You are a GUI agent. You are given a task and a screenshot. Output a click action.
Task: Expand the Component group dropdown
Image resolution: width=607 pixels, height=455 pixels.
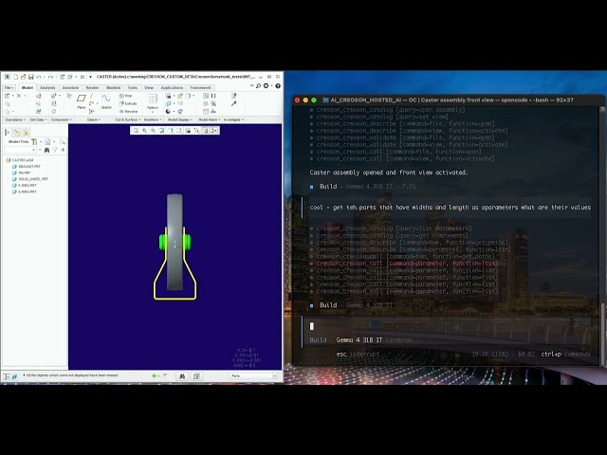pos(61,120)
